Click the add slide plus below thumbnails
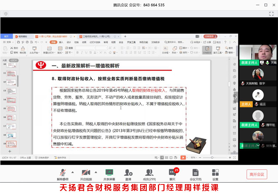Image resolution: width=278 pixels, height=193 pixels. [x=10, y=151]
